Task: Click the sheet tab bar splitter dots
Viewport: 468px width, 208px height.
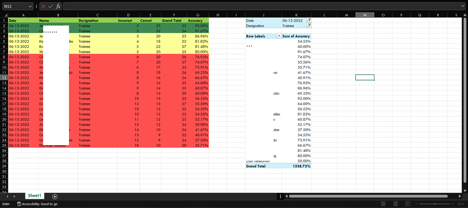Action: 280,196
